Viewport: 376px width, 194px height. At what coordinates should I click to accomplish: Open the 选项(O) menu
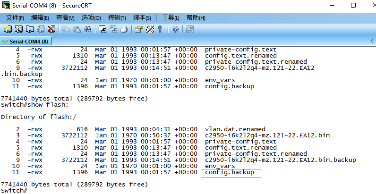[x=91, y=18]
